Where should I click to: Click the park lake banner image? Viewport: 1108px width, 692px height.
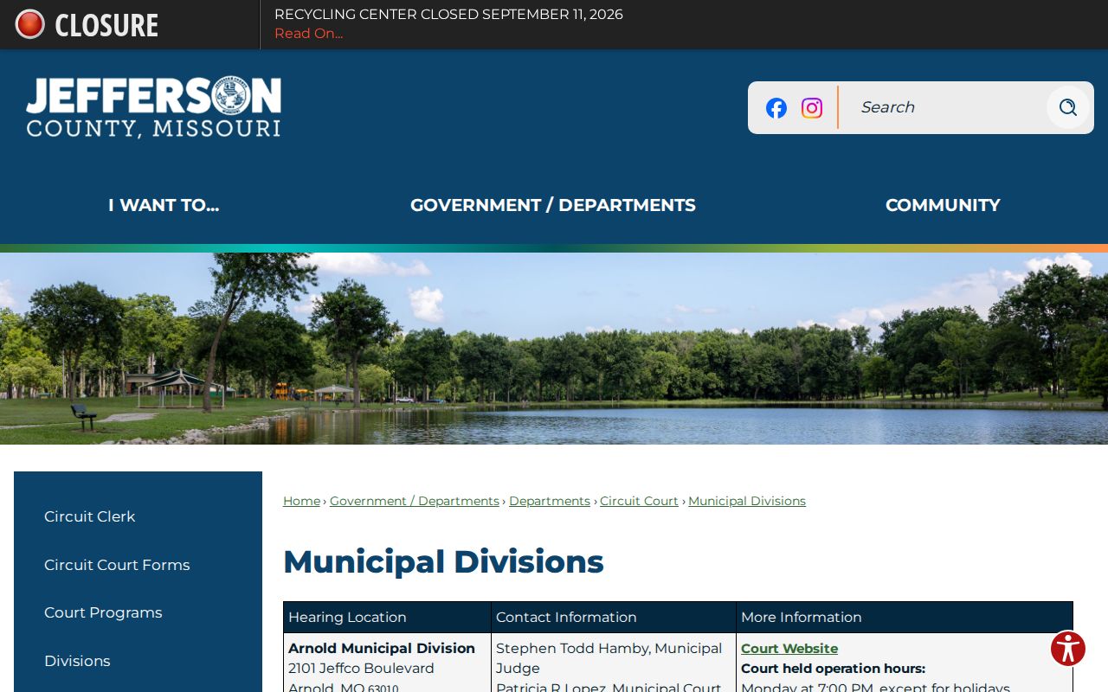[554, 349]
